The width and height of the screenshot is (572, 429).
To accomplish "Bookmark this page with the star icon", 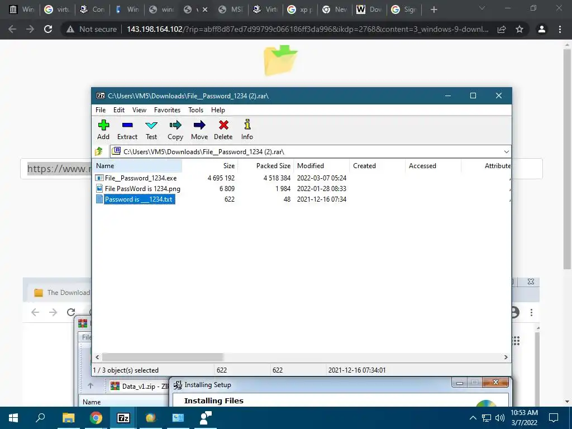I will pyautogui.click(x=519, y=29).
